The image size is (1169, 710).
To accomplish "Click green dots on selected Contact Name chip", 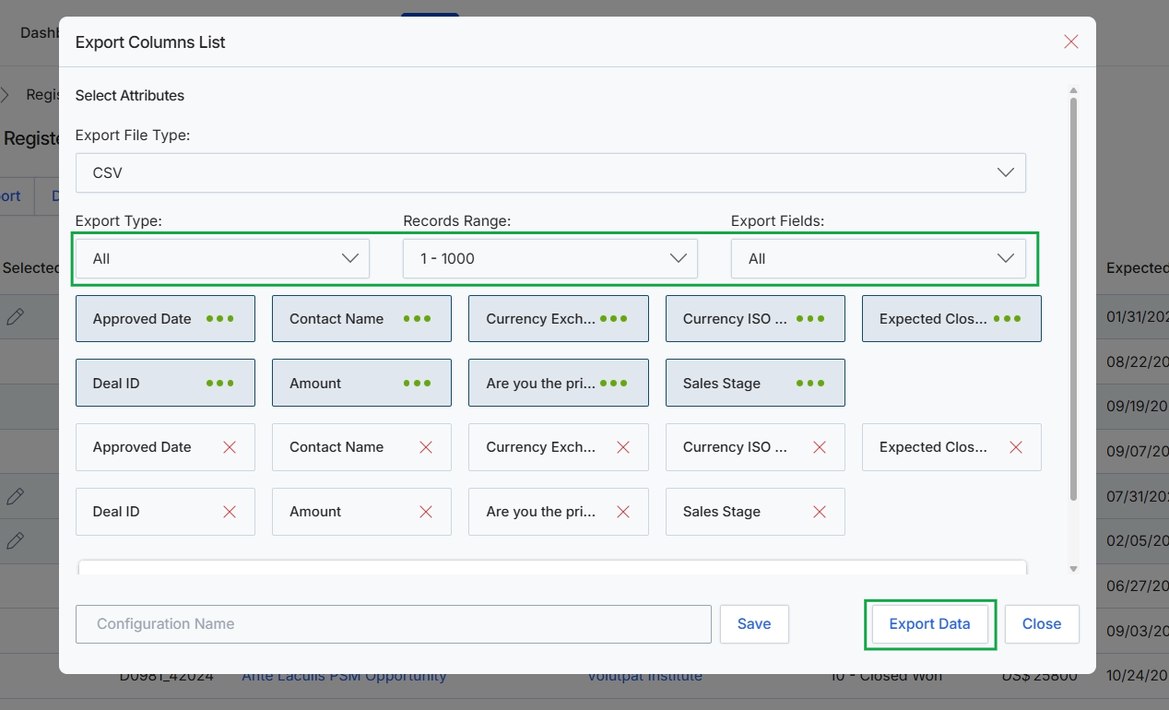I will 417,318.
